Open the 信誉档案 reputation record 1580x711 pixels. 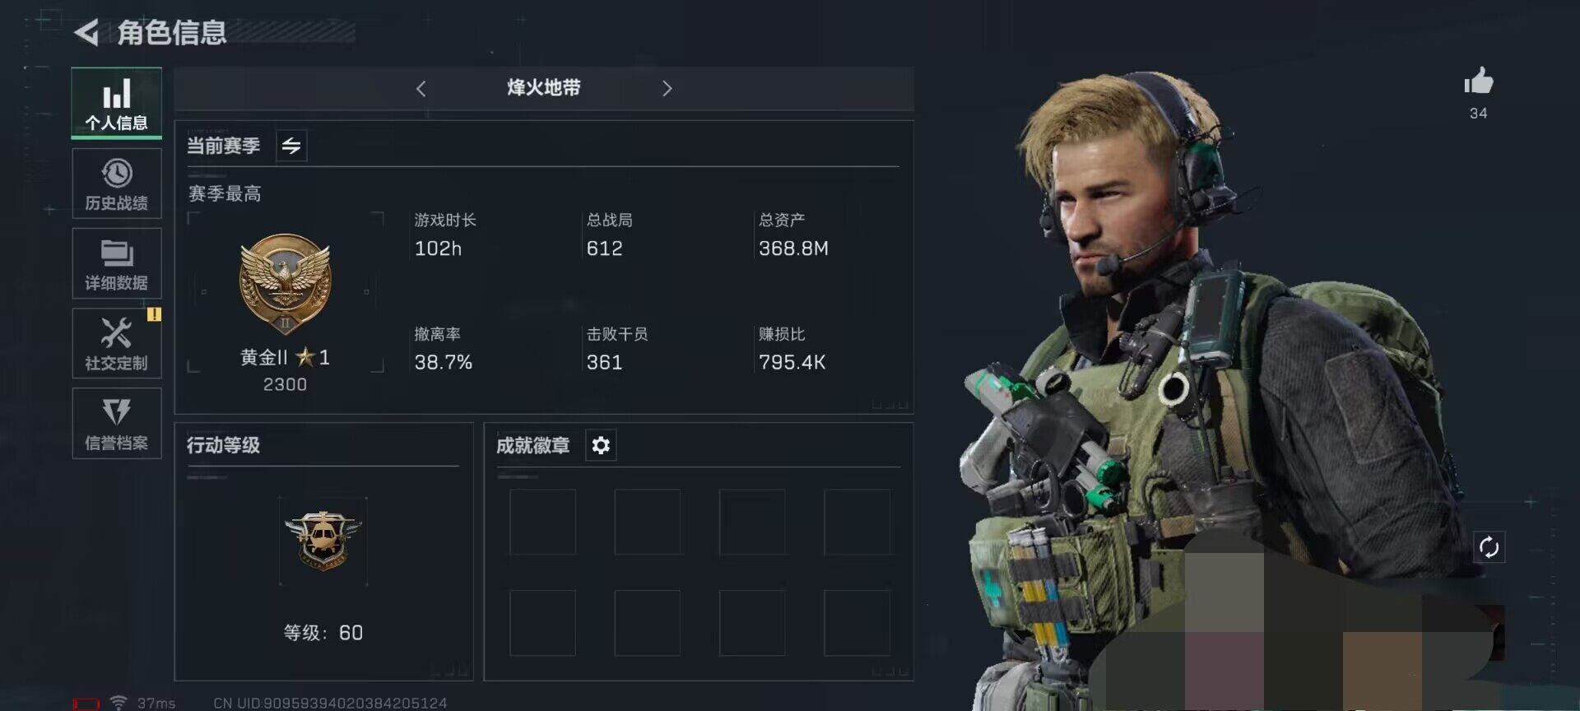point(116,423)
